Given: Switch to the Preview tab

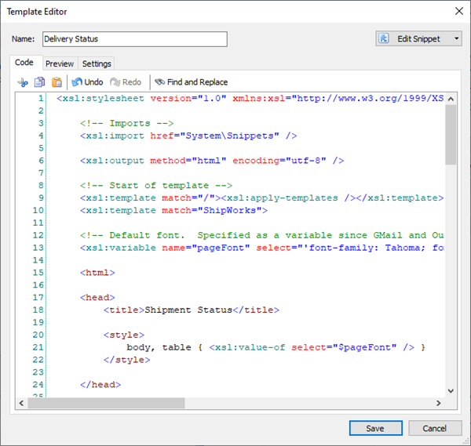Looking at the screenshot, I should (x=60, y=64).
